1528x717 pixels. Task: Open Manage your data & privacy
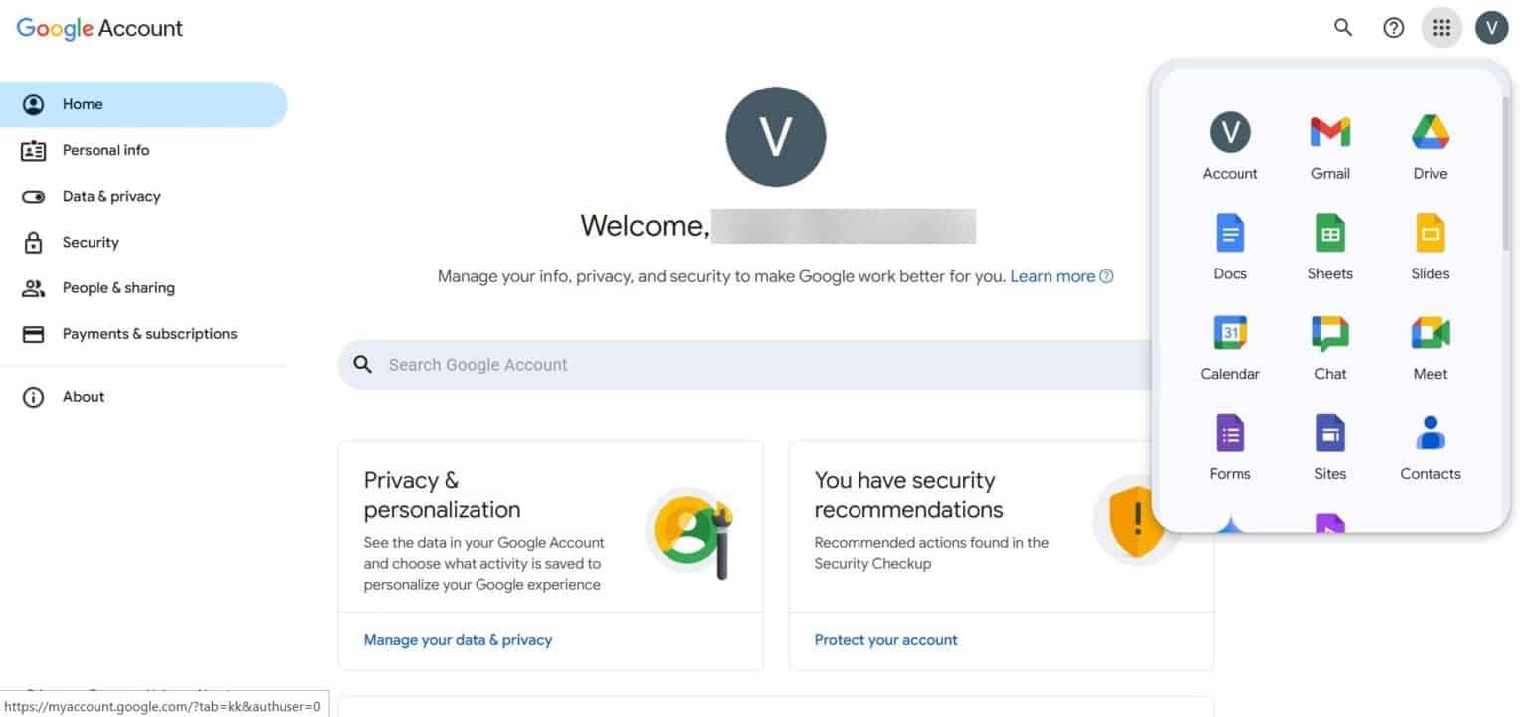(458, 639)
